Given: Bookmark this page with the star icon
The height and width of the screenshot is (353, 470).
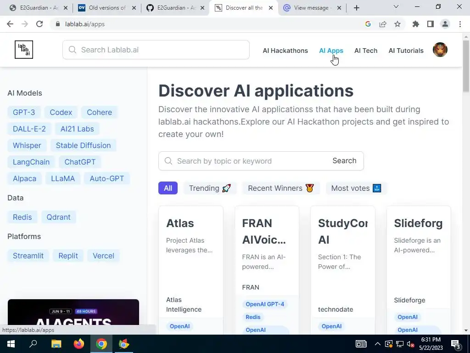Looking at the screenshot, I should [x=397, y=24].
